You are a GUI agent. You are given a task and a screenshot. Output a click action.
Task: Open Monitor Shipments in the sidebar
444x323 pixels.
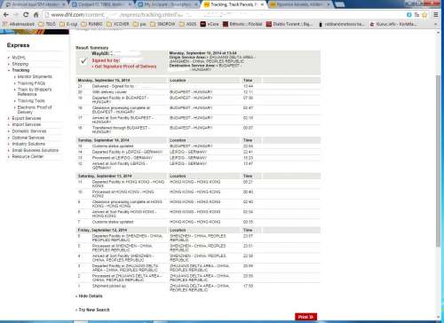pos(35,76)
